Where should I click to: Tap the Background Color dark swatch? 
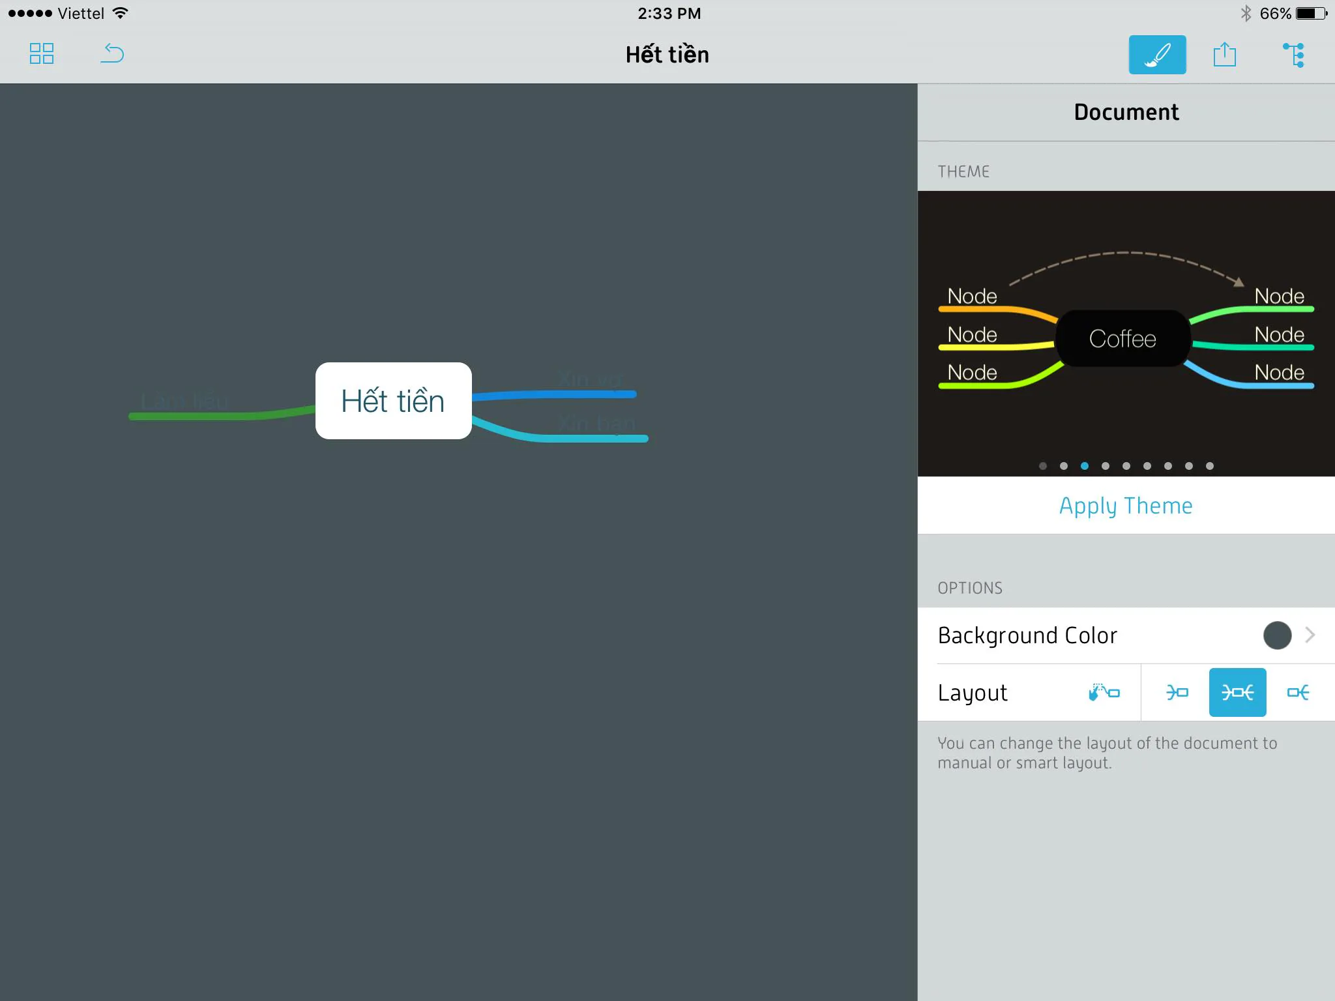pyautogui.click(x=1277, y=635)
